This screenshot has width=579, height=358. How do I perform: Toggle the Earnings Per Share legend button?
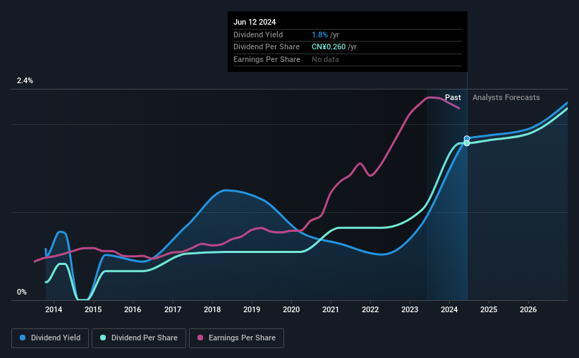click(x=236, y=338)
